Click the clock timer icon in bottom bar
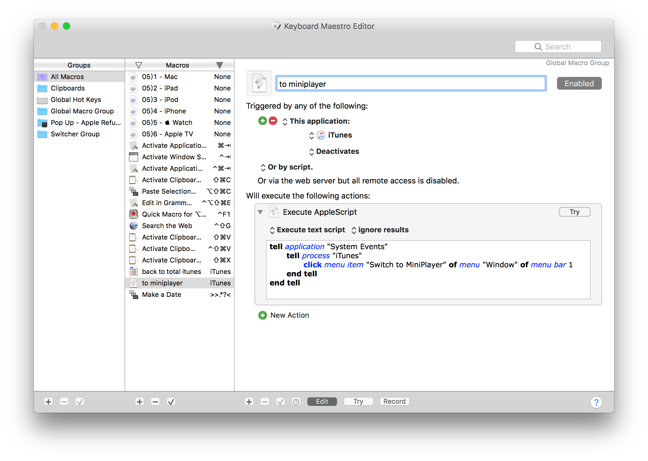This screenshot has width=648, height=461. (296, 402)
